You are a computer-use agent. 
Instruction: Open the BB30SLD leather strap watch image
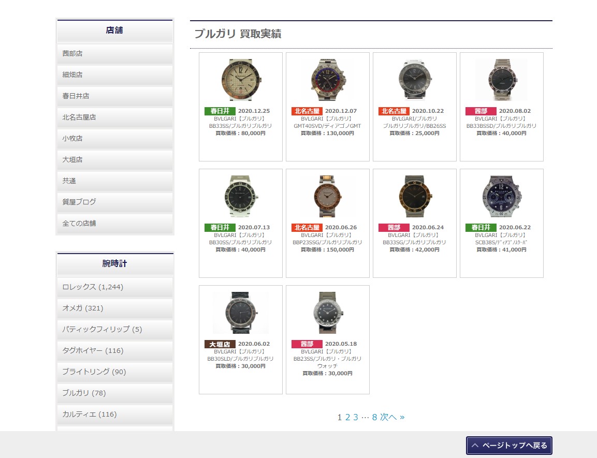[x=240, y=313]
